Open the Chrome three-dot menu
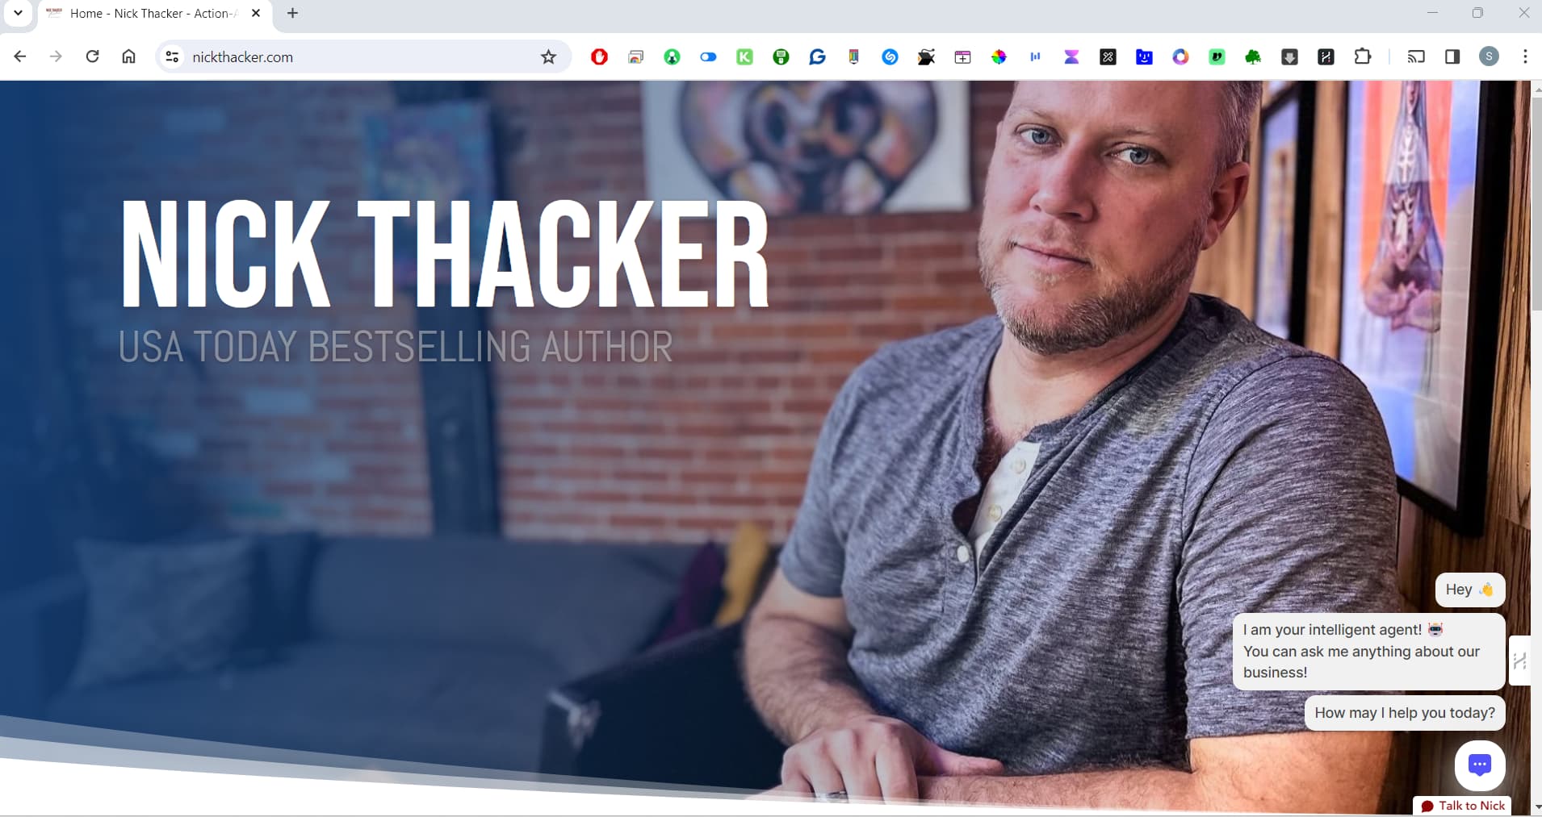This screenshot has height=817, width=1542. pyautogui.click(x=1524, y=56)
